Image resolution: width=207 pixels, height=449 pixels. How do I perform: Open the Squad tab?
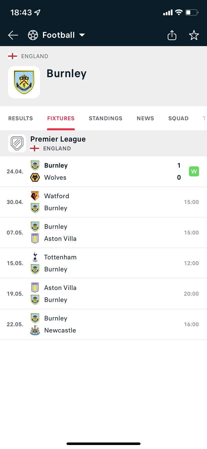click(178, 118)
